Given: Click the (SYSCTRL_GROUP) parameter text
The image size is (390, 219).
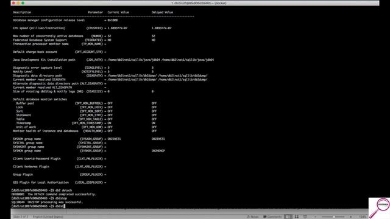Looking at the screenshot, I should coord(91,143).
